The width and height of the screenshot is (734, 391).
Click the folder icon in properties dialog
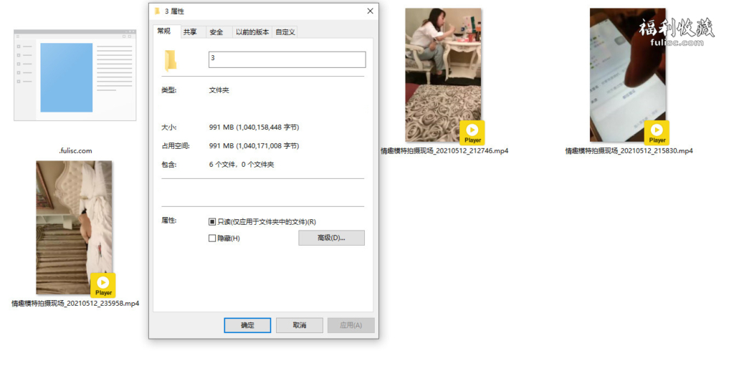pos(171,60)
